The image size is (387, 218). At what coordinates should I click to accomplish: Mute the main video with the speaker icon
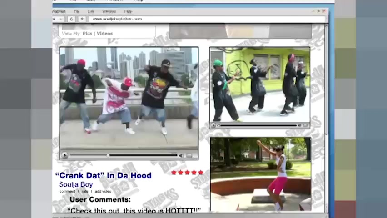pos(181,155)
